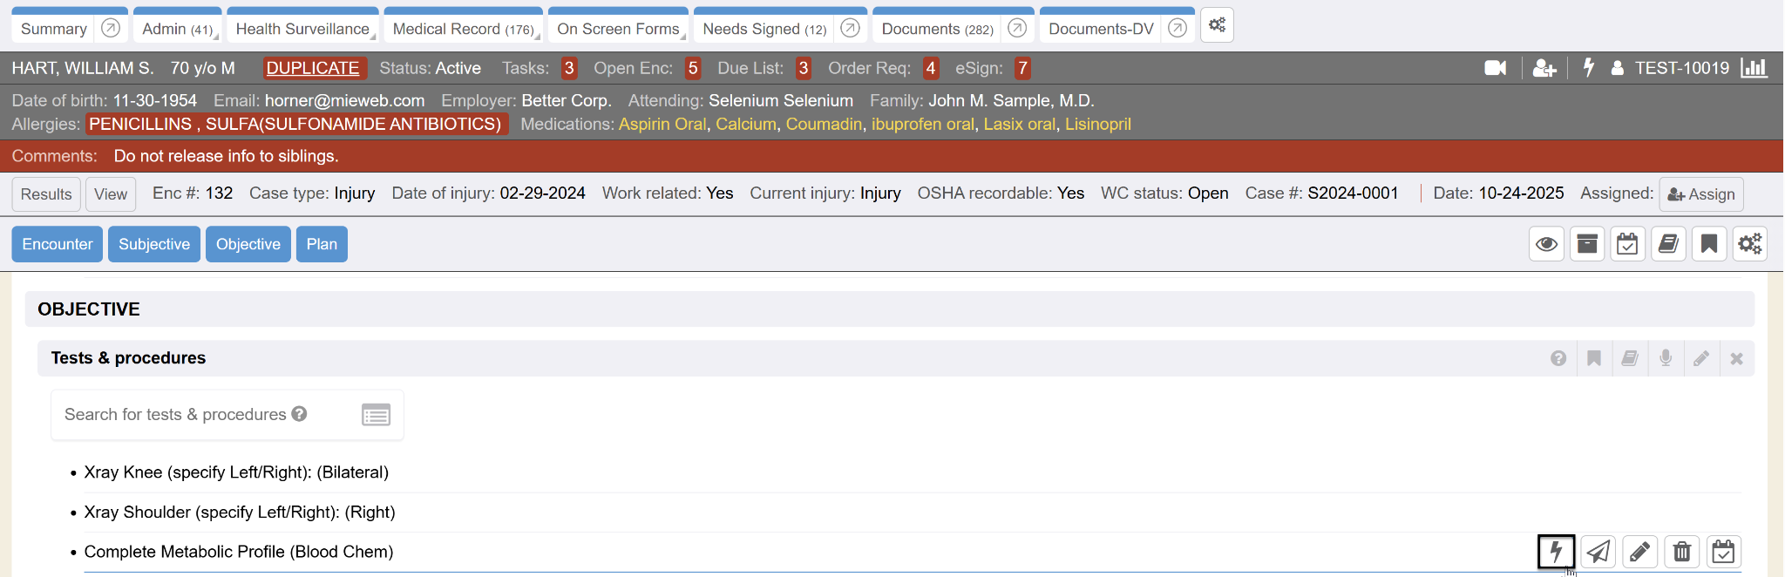Open the help question mark in Tests & procedures header
1785x577 pixels.
pos(1558,358)
